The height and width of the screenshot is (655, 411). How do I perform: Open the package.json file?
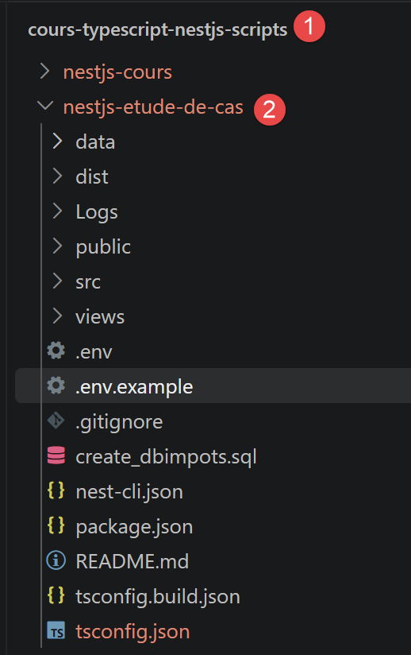(x=134, y=526)
